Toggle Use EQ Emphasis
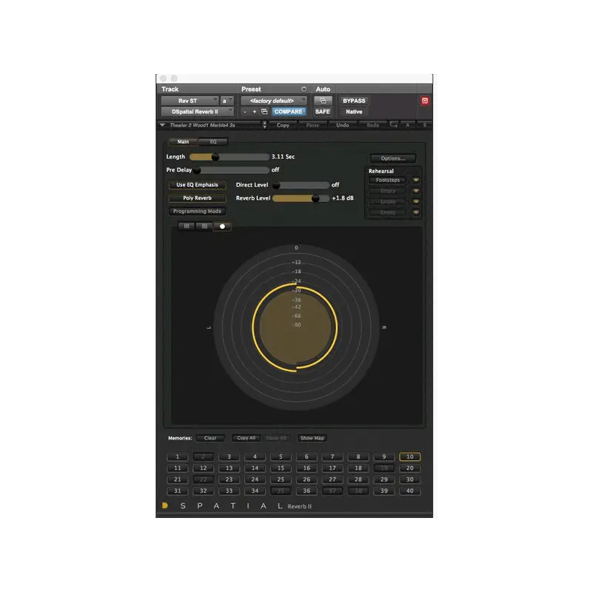Viewport: 592px width, 592px height. pyautogui.click(x=197, y=184)
